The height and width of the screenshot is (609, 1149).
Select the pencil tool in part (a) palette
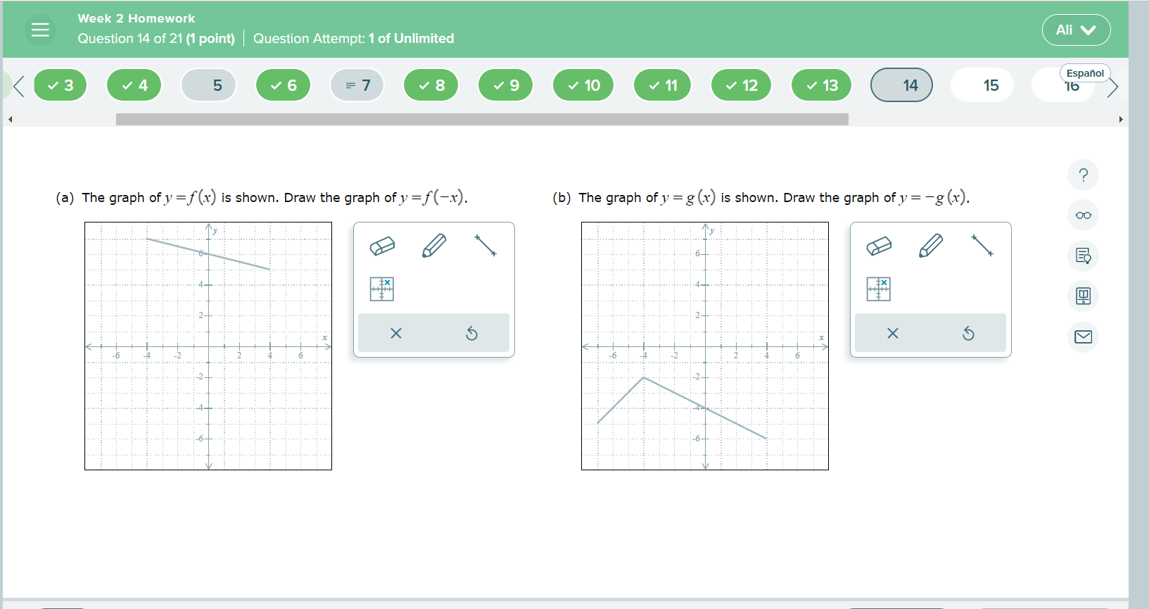[434, 246]
